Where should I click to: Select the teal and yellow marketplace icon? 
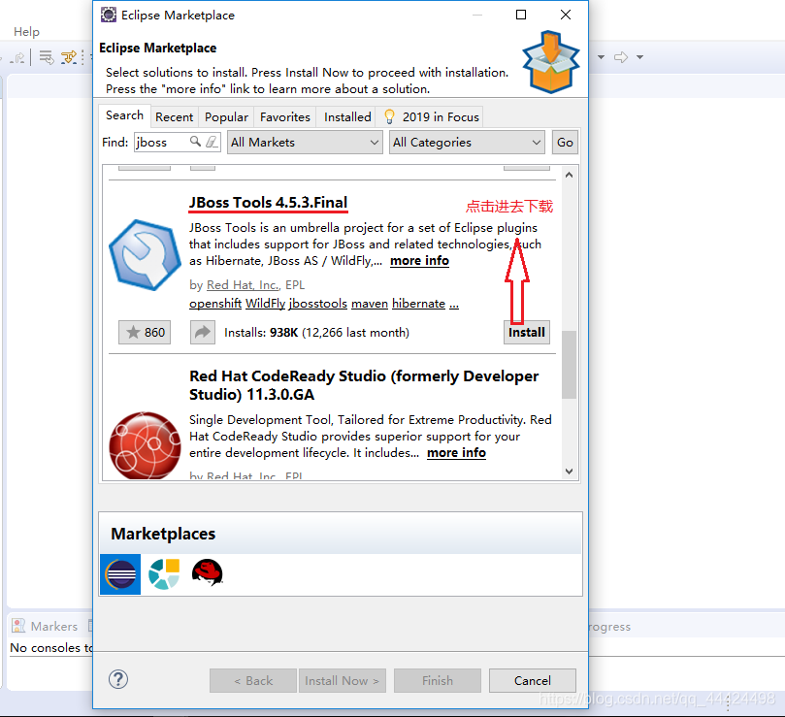164,573
